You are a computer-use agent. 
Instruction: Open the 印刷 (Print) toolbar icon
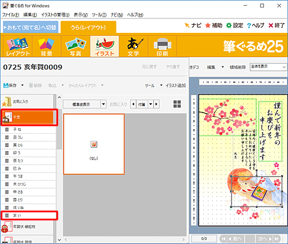(162, 46)
